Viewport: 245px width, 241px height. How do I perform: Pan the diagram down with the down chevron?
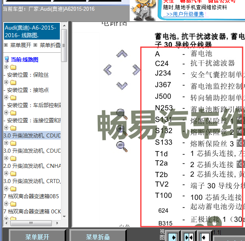[x=122, y=86]
